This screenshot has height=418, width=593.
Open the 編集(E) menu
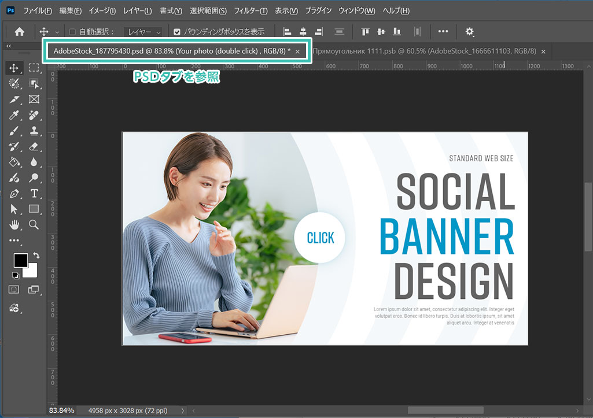point(71,10)
